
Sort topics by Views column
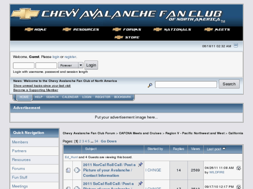(195, 149)
